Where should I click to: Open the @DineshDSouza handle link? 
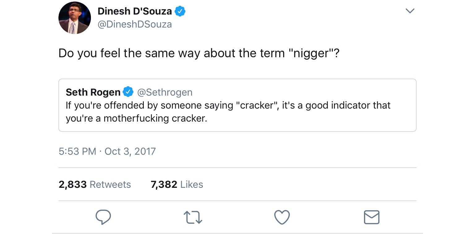[x=135, y=24]
